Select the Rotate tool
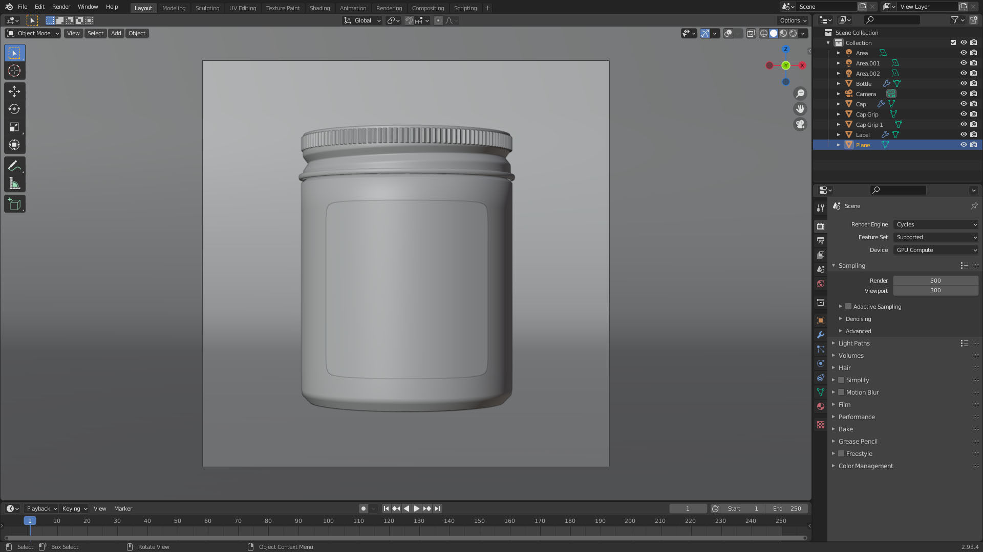Viewport: 983px width, 552px height. tap(14, 109)
